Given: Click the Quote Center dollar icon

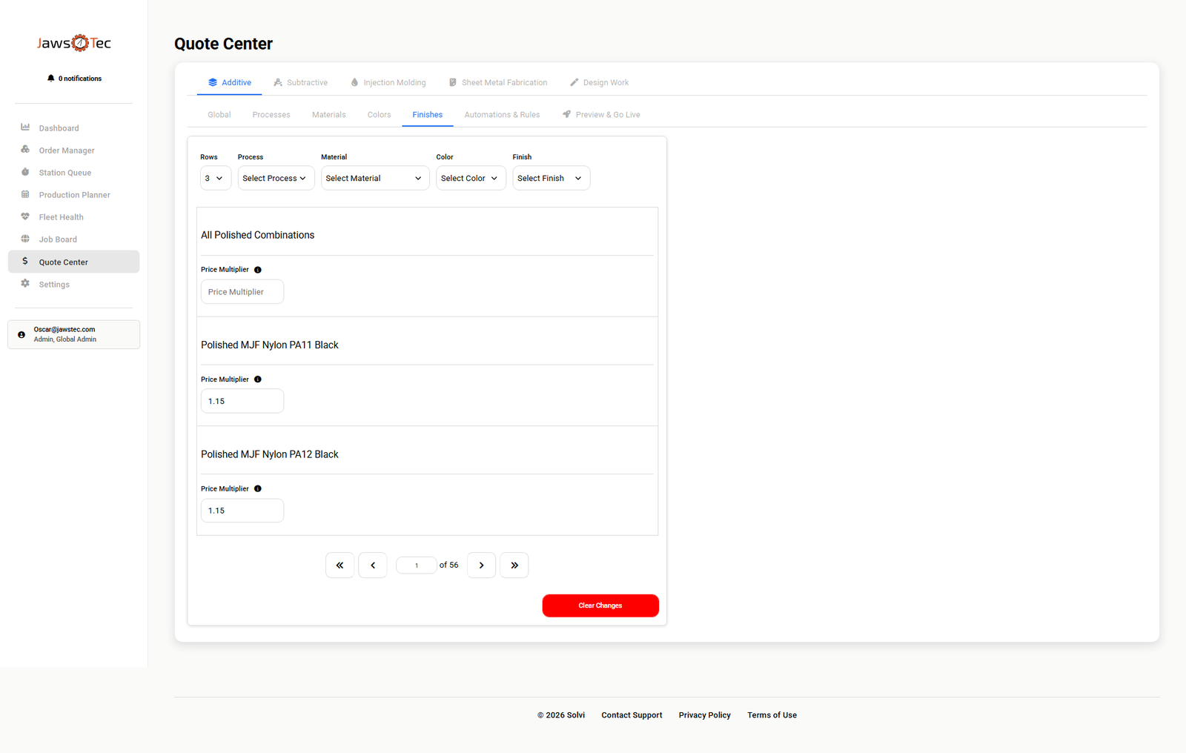Looking at the screenshot, I should (x=25, y=261).
